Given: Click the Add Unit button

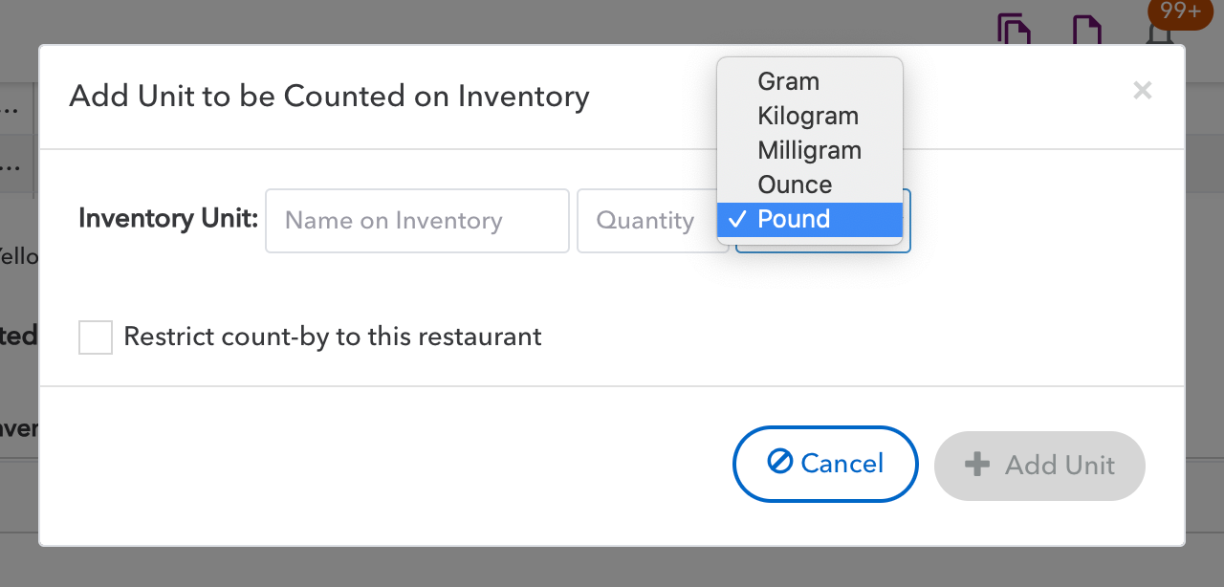Looking at the screenshot, I should [1039, 466].
